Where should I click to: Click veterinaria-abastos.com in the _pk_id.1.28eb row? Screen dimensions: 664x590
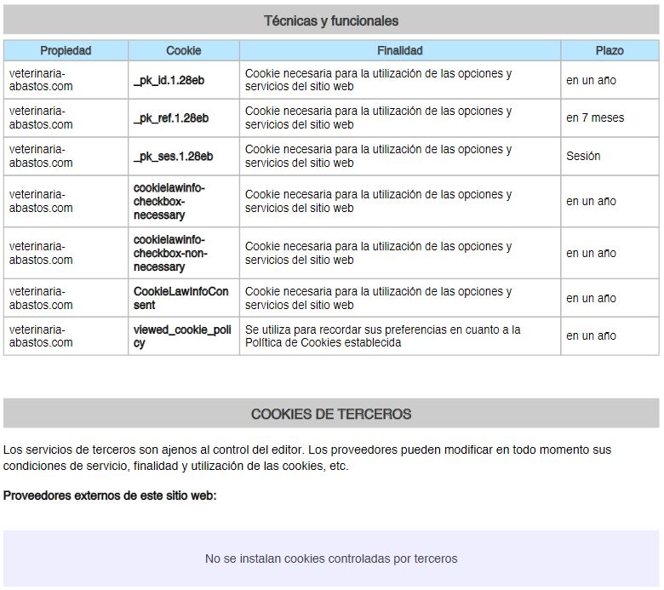(41, 80)
